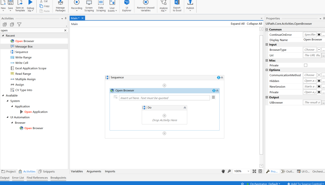325x185 pixels.
Task: Click collapse-all icon in Activities panel
Action: point(12,24)
